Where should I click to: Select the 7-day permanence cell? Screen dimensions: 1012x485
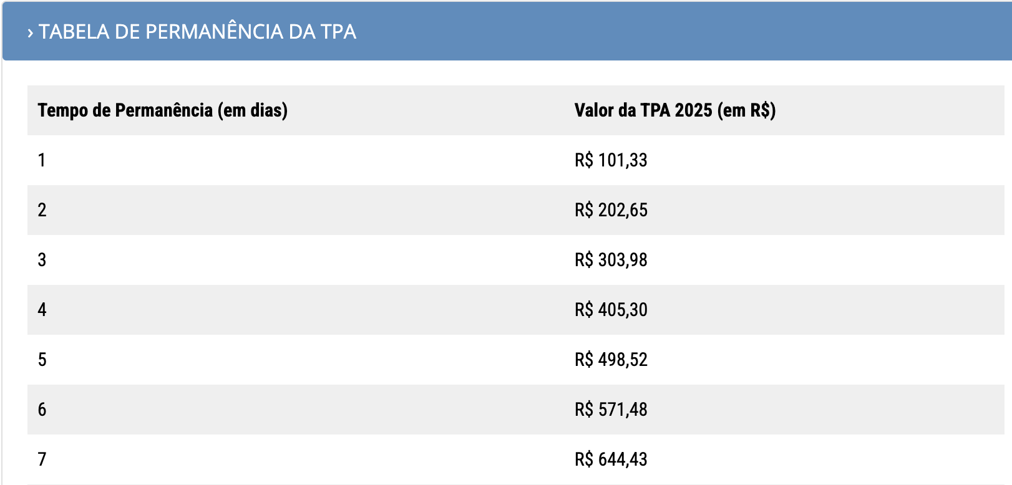click(42, 459)
